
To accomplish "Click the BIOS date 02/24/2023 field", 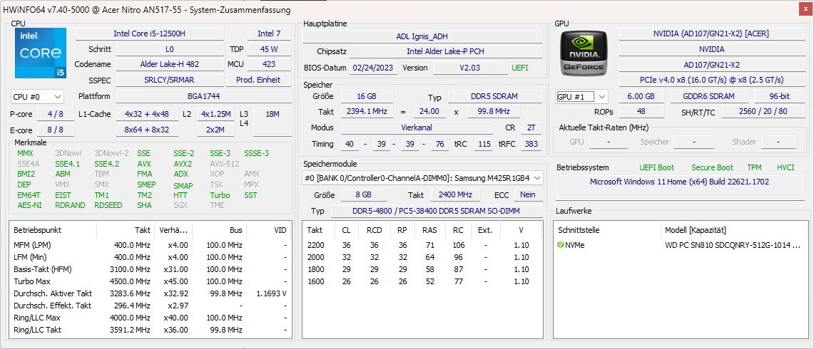I will (x=373, y=68).
